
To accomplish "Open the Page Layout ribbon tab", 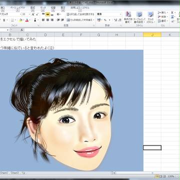I will click(x=17, y=7).
